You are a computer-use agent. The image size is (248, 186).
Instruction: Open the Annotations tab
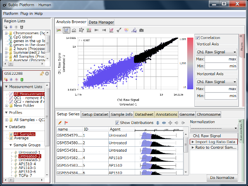(x=167, y=114)
